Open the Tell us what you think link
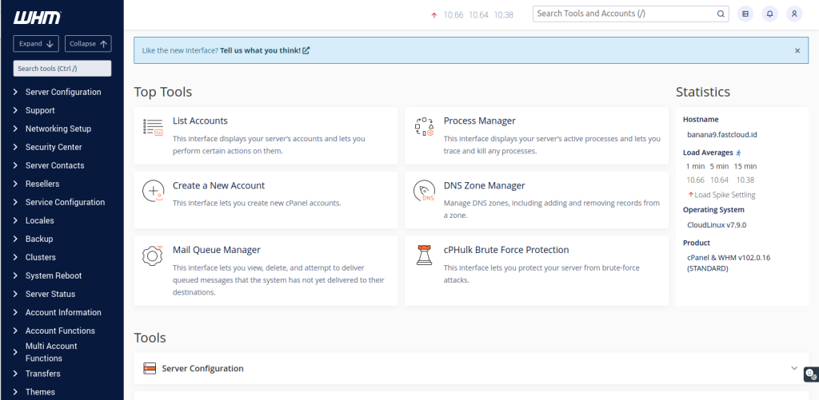This screenshot has width=819, height=400. point(265,50)
